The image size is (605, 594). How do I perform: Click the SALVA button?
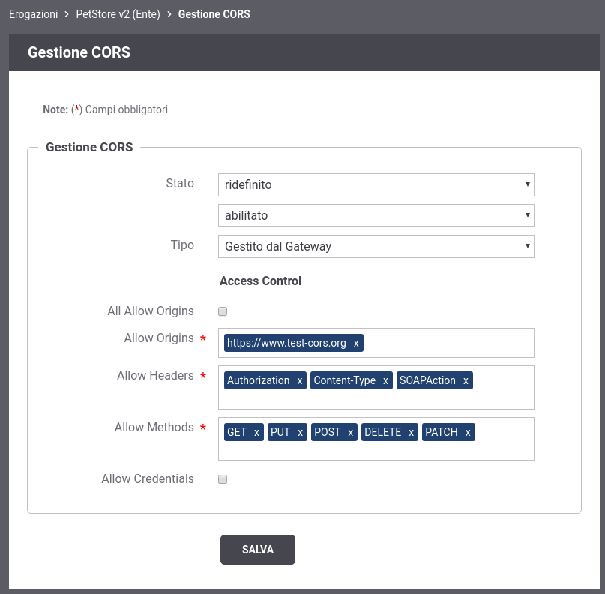pyautogui.click(x=258, y=549)
